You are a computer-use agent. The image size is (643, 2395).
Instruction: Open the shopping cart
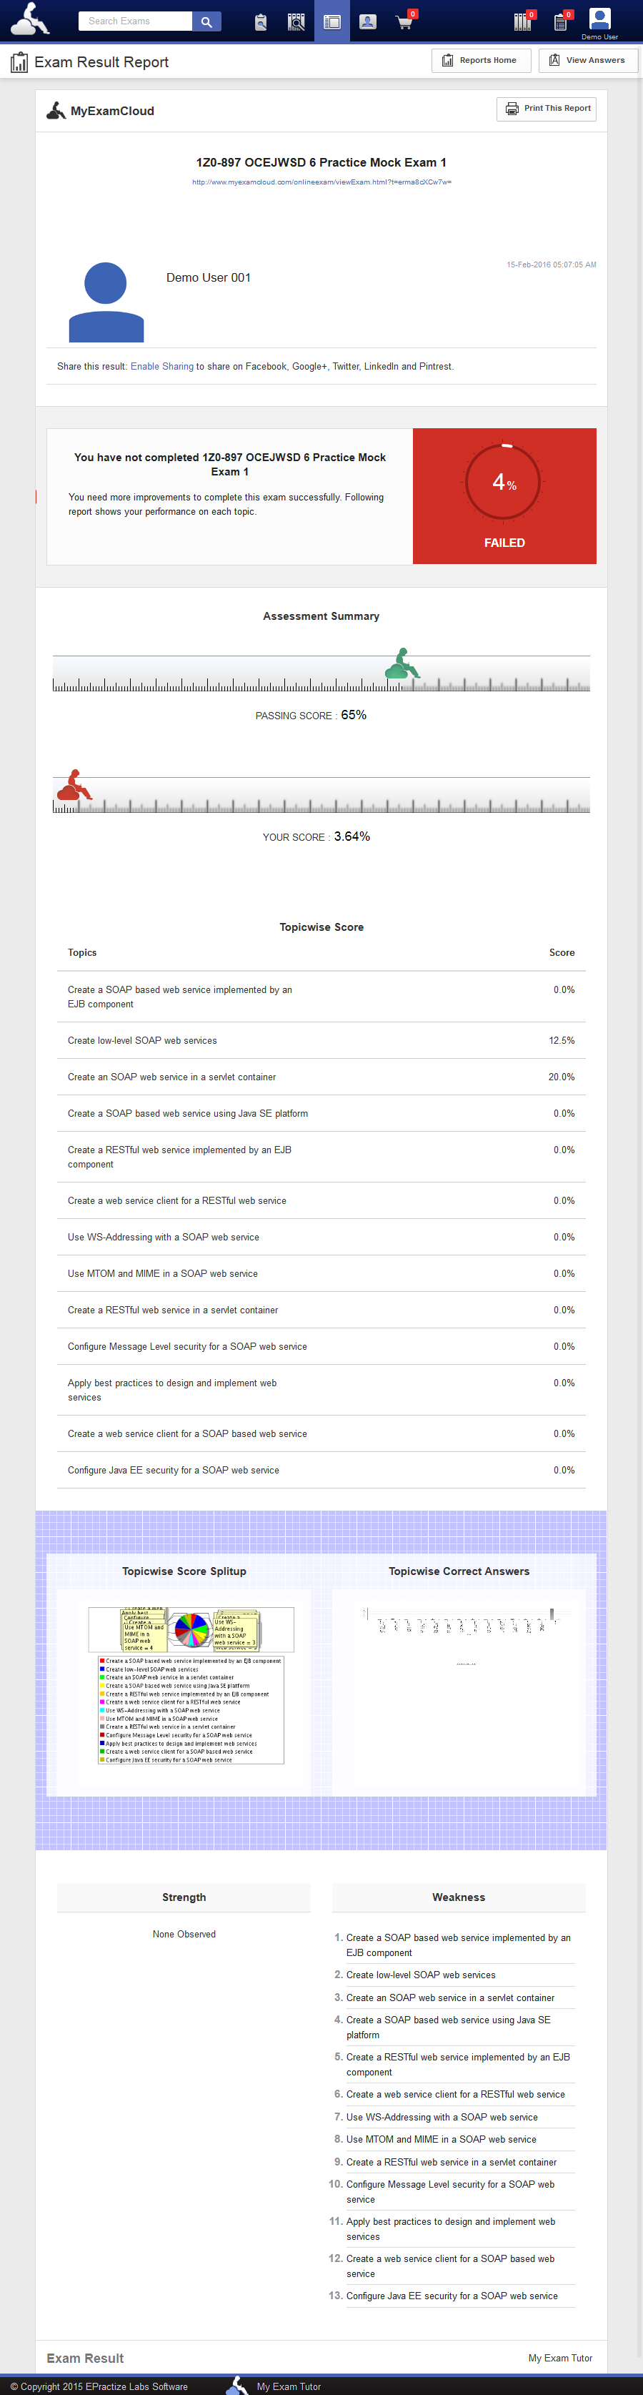coord(404,21)
